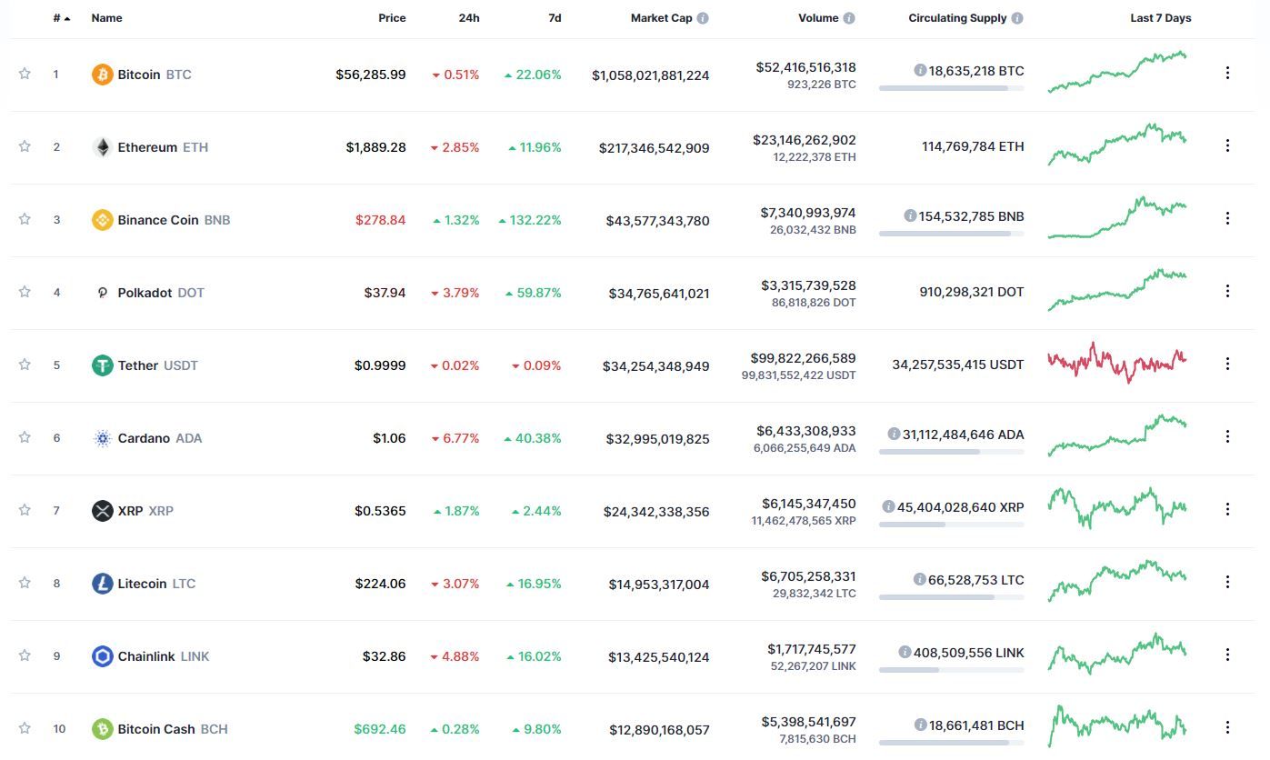
Task: Open Binance Coin row options menu
Action: click(1227, 218)
